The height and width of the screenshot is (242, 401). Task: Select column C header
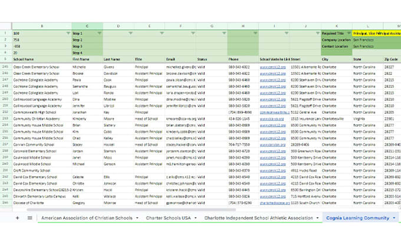click(87, 26)
